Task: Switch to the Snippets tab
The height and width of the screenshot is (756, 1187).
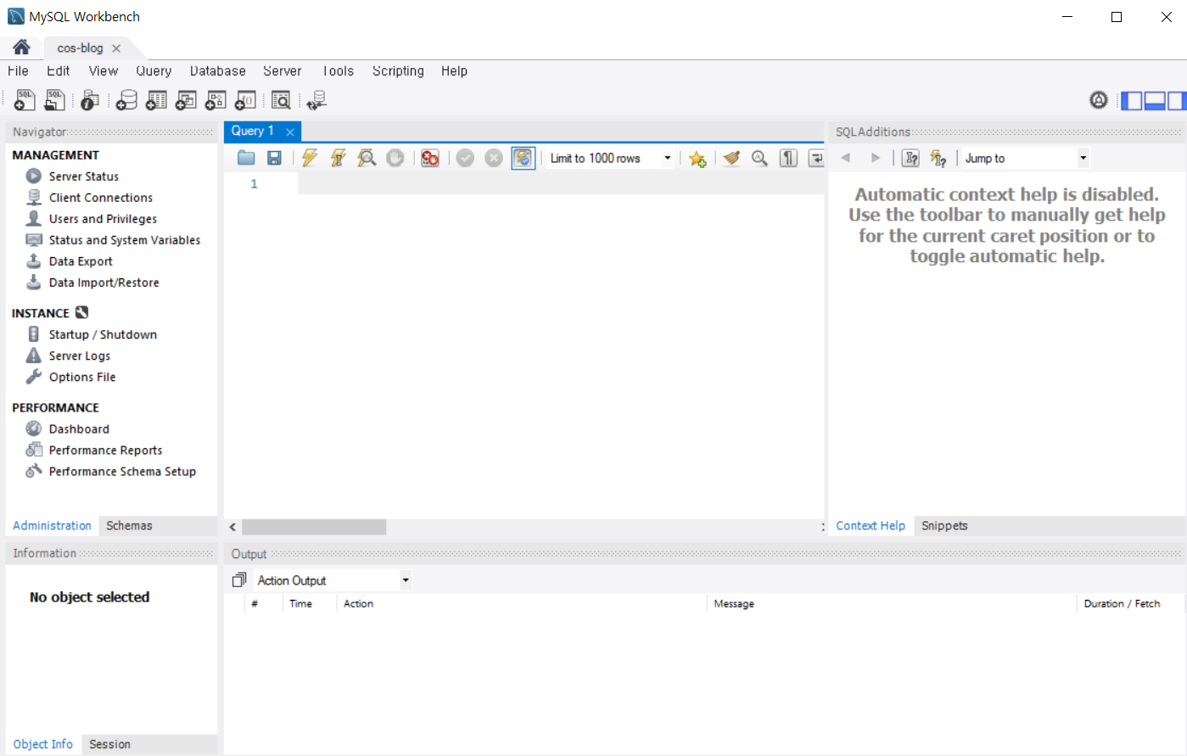Action: (x=944, y=526)
